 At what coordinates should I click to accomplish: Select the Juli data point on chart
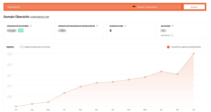pos(16,106)
